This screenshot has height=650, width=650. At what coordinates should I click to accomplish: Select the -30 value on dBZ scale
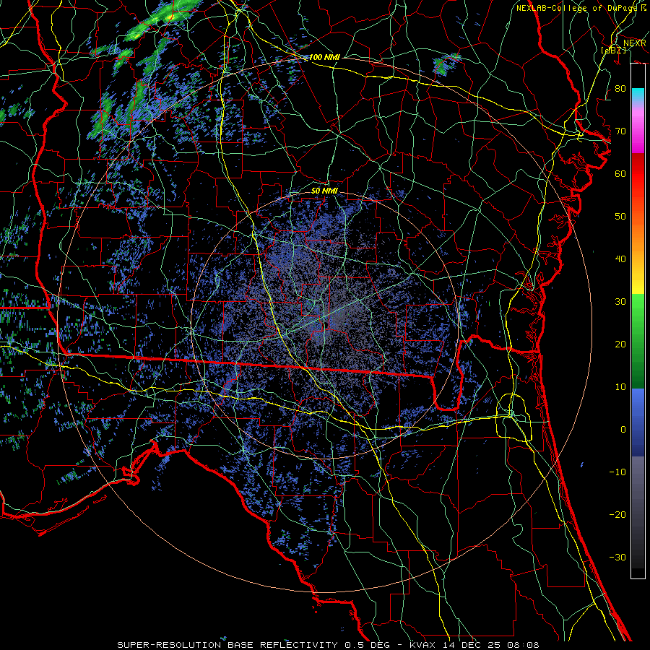(617, 557)
